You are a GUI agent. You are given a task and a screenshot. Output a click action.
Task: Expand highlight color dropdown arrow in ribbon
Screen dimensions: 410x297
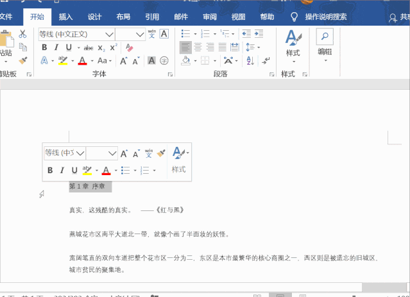[x=73, y=61]
